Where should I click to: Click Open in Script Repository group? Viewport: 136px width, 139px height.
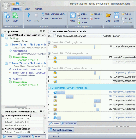(x=82, y=14)
